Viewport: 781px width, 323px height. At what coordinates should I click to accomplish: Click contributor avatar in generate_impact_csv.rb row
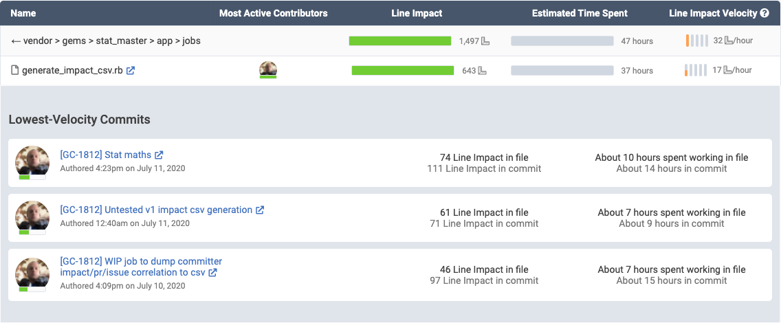click(x=267, y=69)
